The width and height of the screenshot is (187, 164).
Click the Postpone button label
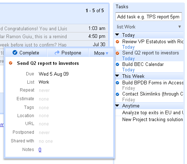tap(71, 53)
